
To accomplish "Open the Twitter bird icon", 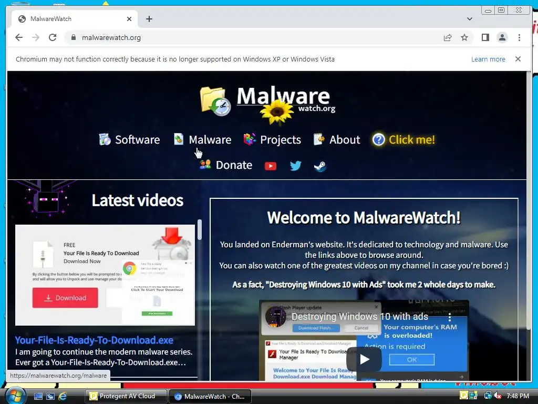I will (295, 166).
